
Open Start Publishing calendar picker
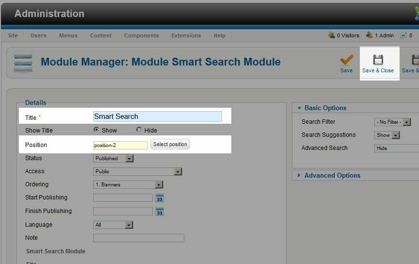coord(160,198)
